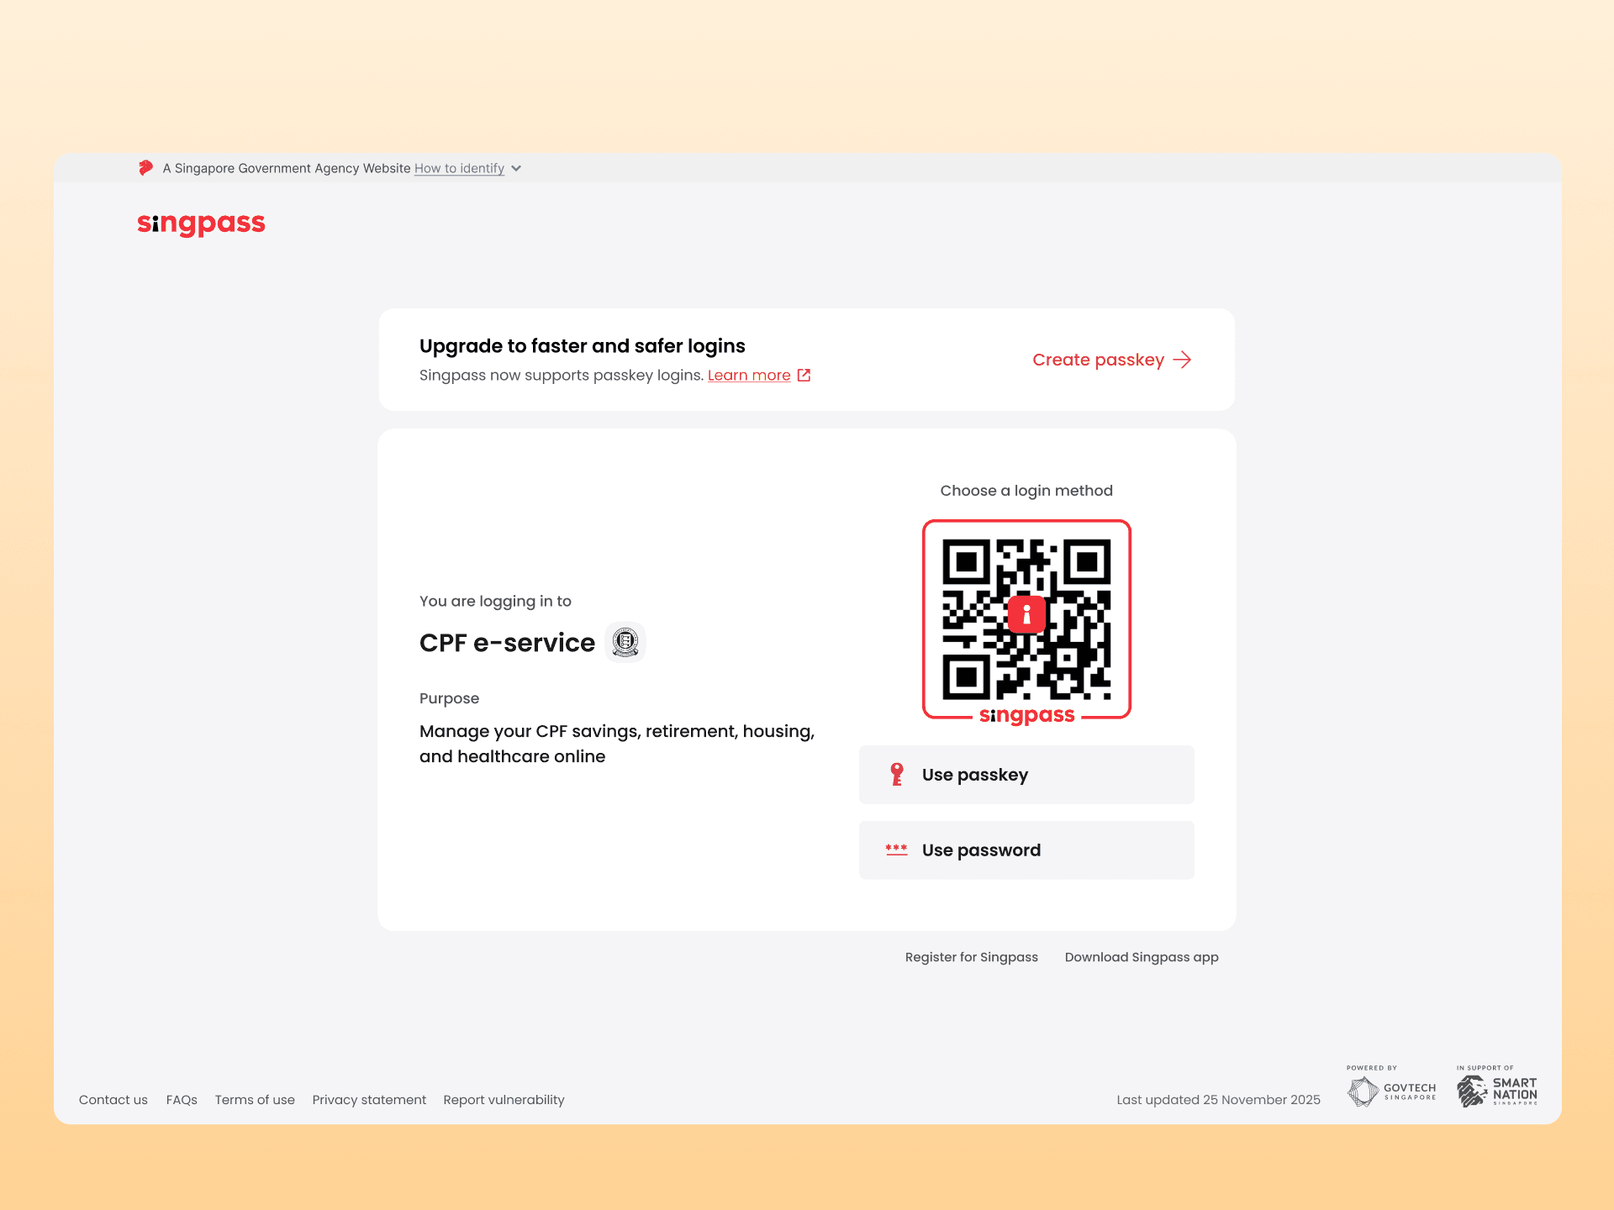Viewport: 1614px width, 1210px height.
Task: Click the Singpass logo in header
Action: 201,224
